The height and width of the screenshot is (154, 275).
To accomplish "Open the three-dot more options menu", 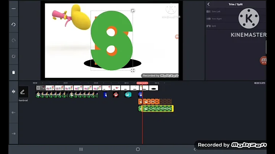I will tap(13, 8).
